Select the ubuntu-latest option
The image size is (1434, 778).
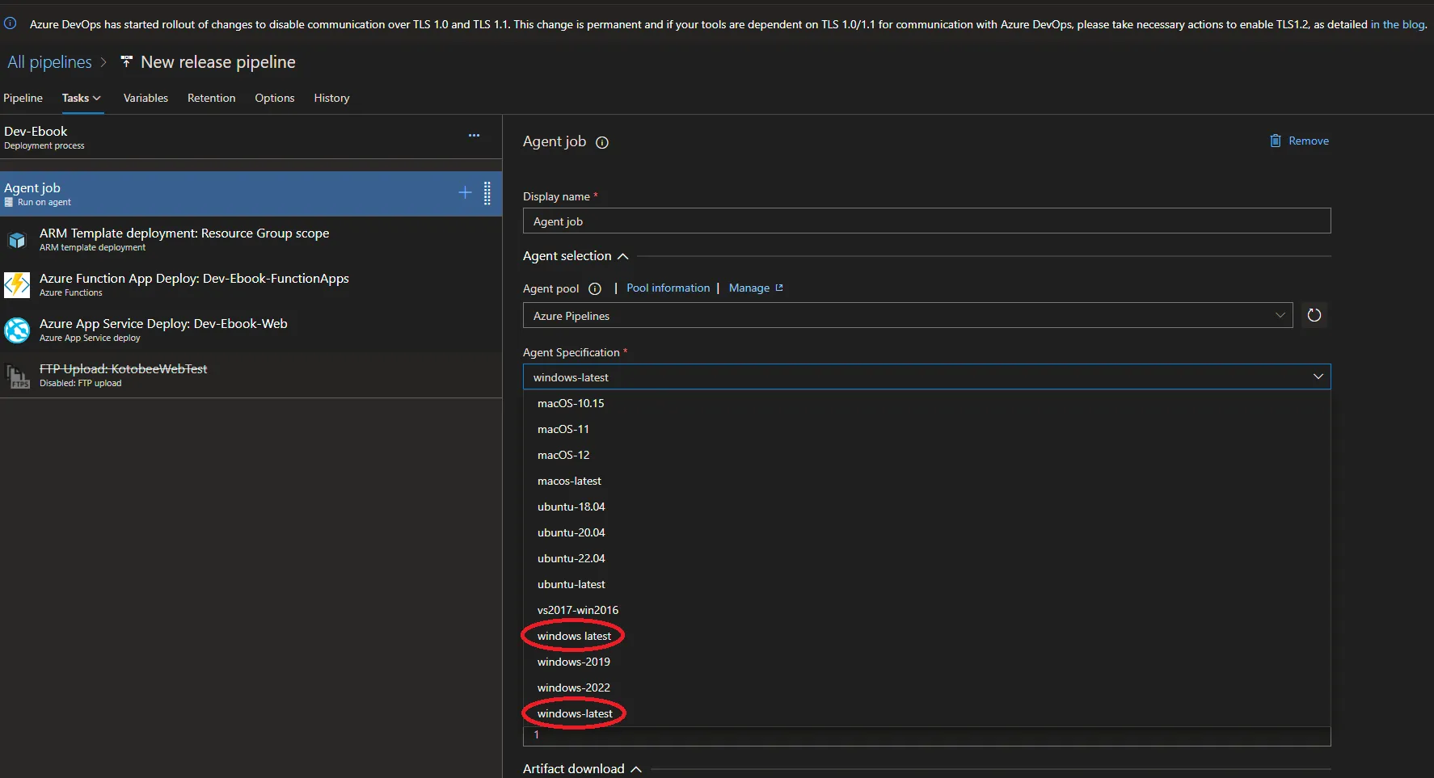pyautogui.click(x=926, y=584)
